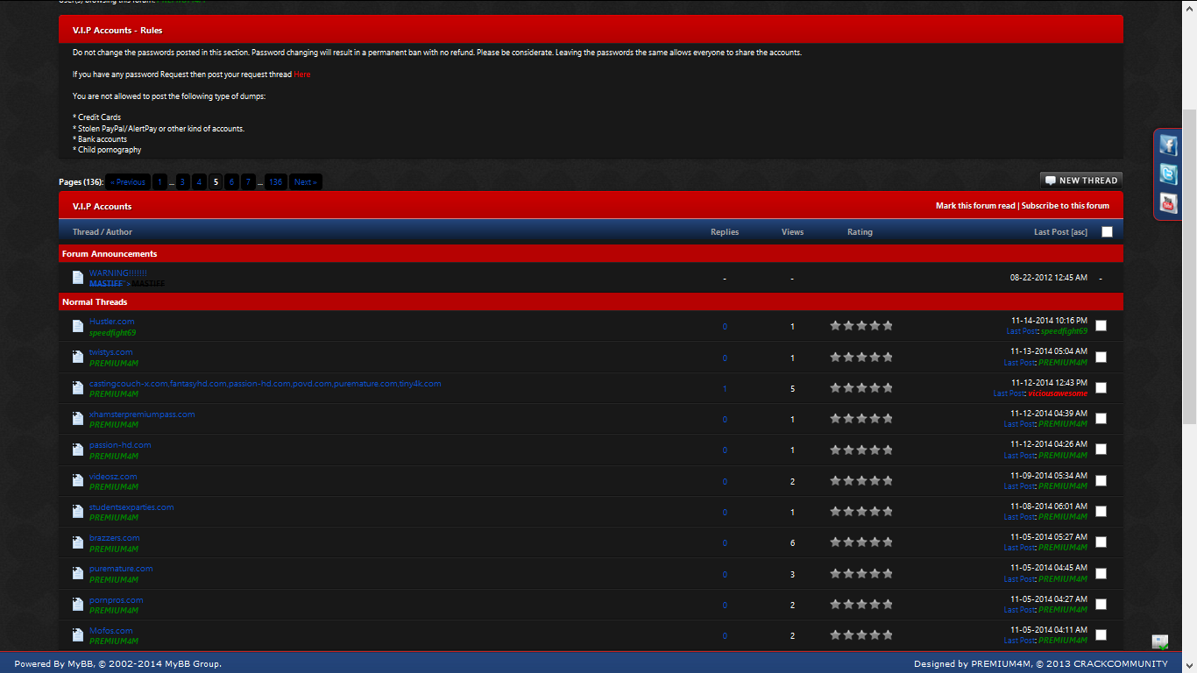Sort threads by Thread column header

[85, 232]
